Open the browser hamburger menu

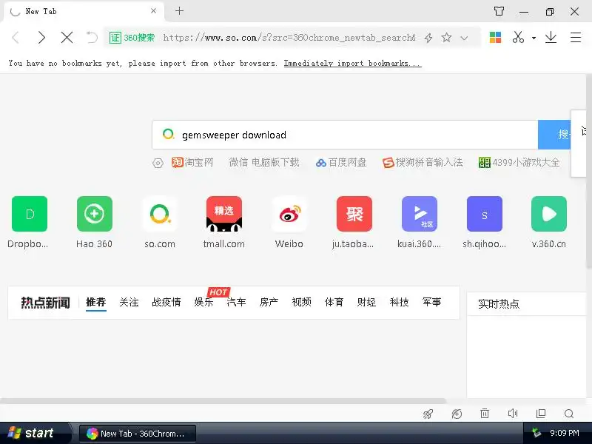pyautogui.click(x=576, y=38)
